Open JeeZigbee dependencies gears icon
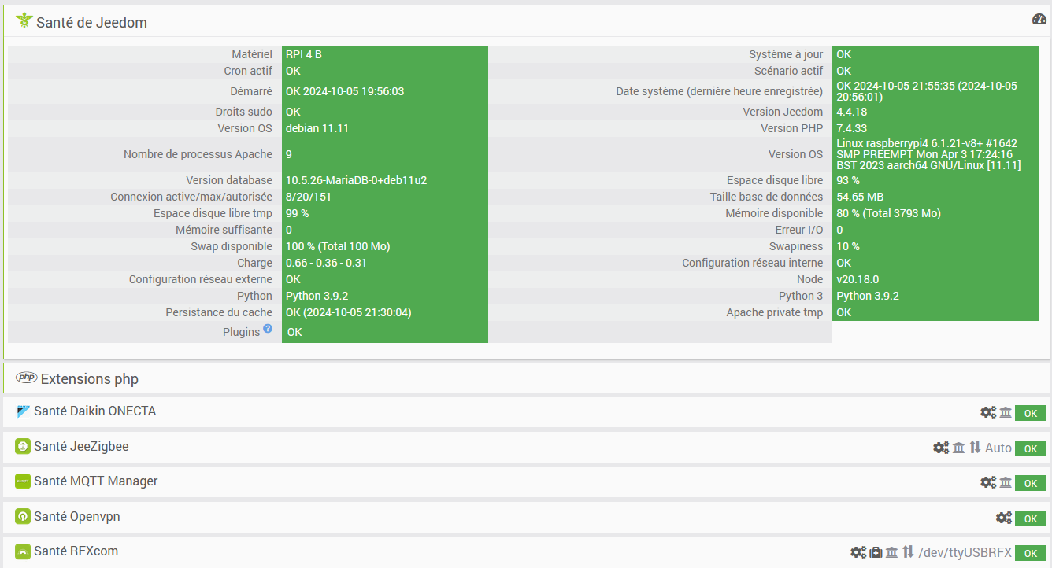 pos(940,448)
